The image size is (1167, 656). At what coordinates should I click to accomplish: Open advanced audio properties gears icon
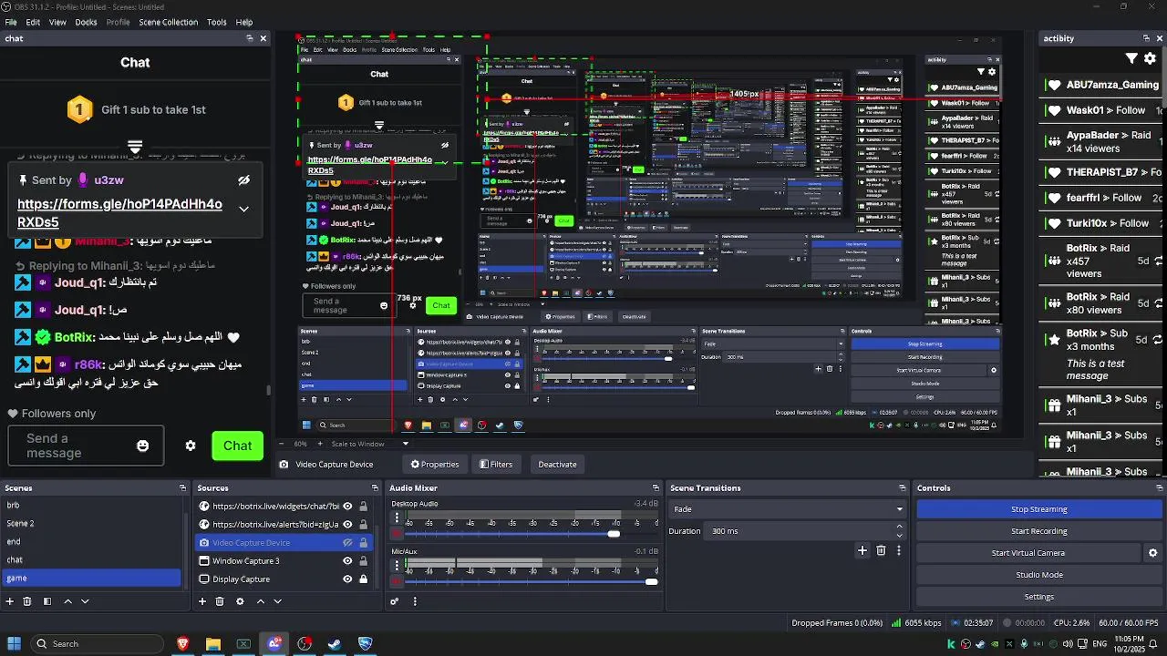pos(395,601)
